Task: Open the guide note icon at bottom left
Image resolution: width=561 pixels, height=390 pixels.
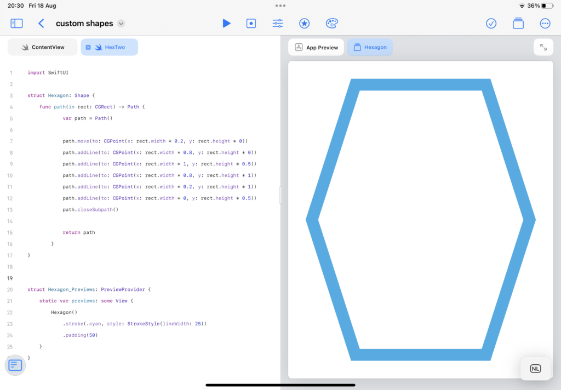Action: [15, 365]
